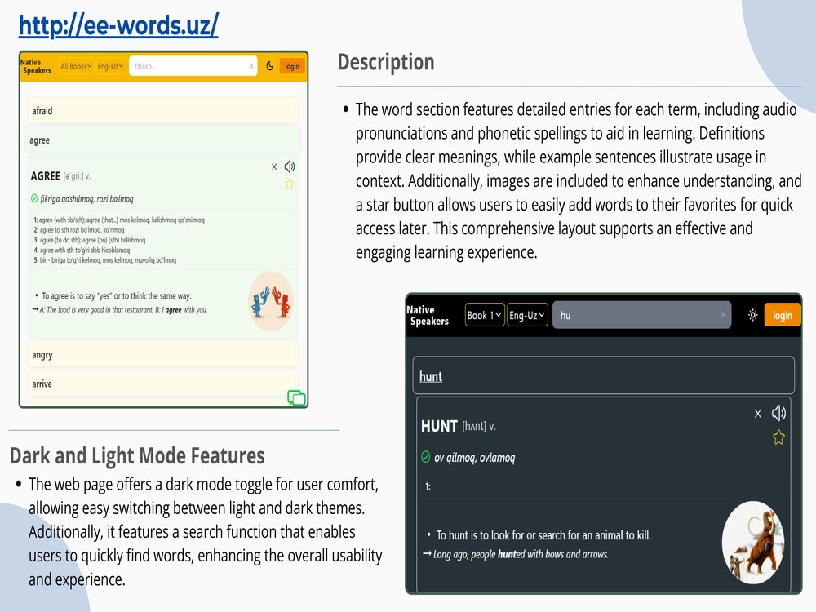Expand the Book 1 dropdown

[485, 315]
